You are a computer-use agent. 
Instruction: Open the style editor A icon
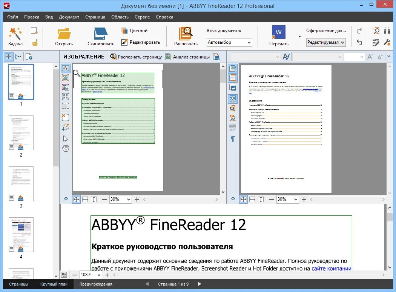(x=286, y=57)
